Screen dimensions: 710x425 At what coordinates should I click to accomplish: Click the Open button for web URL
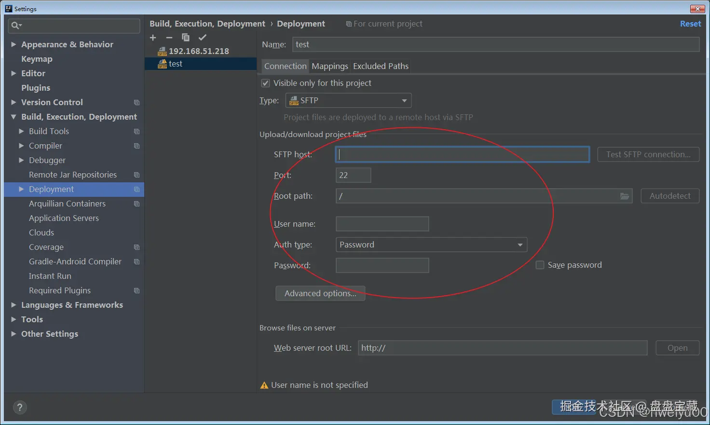point(677,348)
